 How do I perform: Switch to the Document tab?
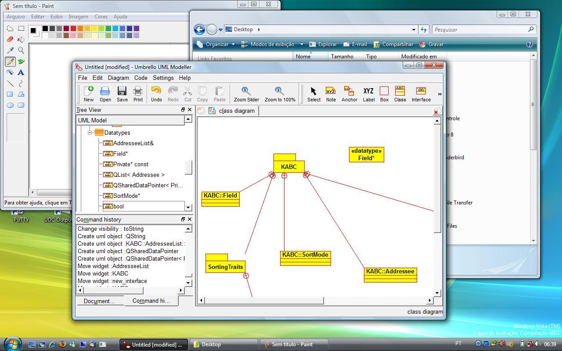(100, 301)
